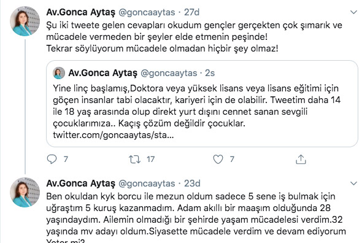Open author name Av.Gonca Aytaş on first tweet
The width and height of the screenshot is (362, 243).
[80, 12]
